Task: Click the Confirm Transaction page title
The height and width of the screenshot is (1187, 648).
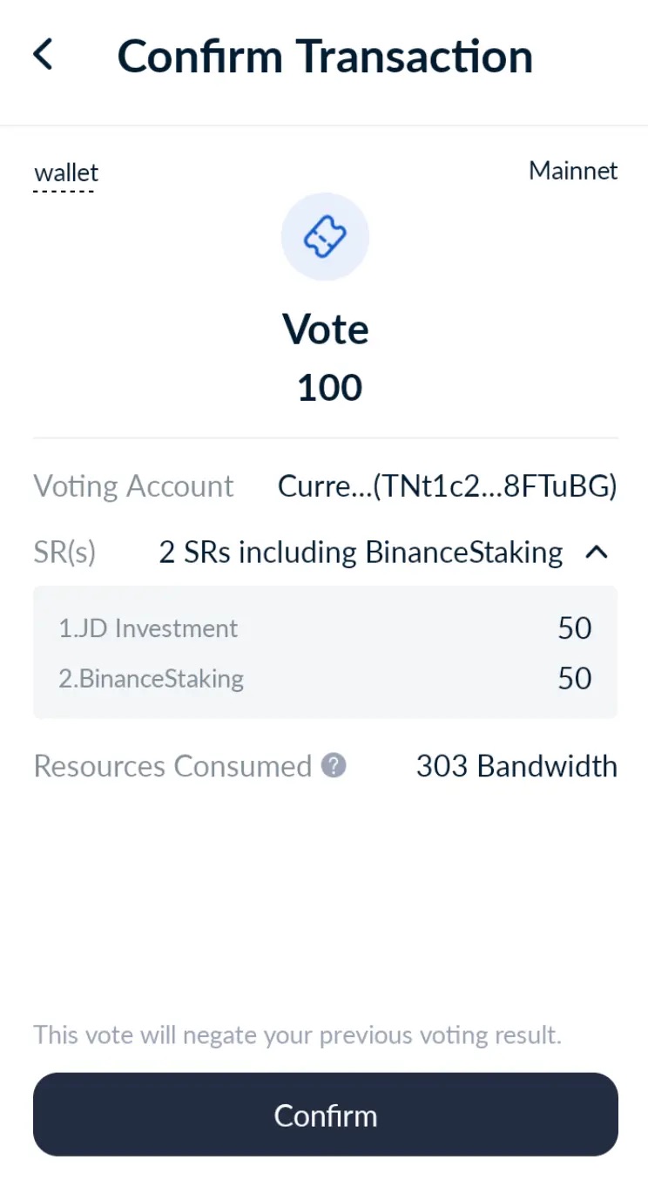Action: (x=325, y=55)
